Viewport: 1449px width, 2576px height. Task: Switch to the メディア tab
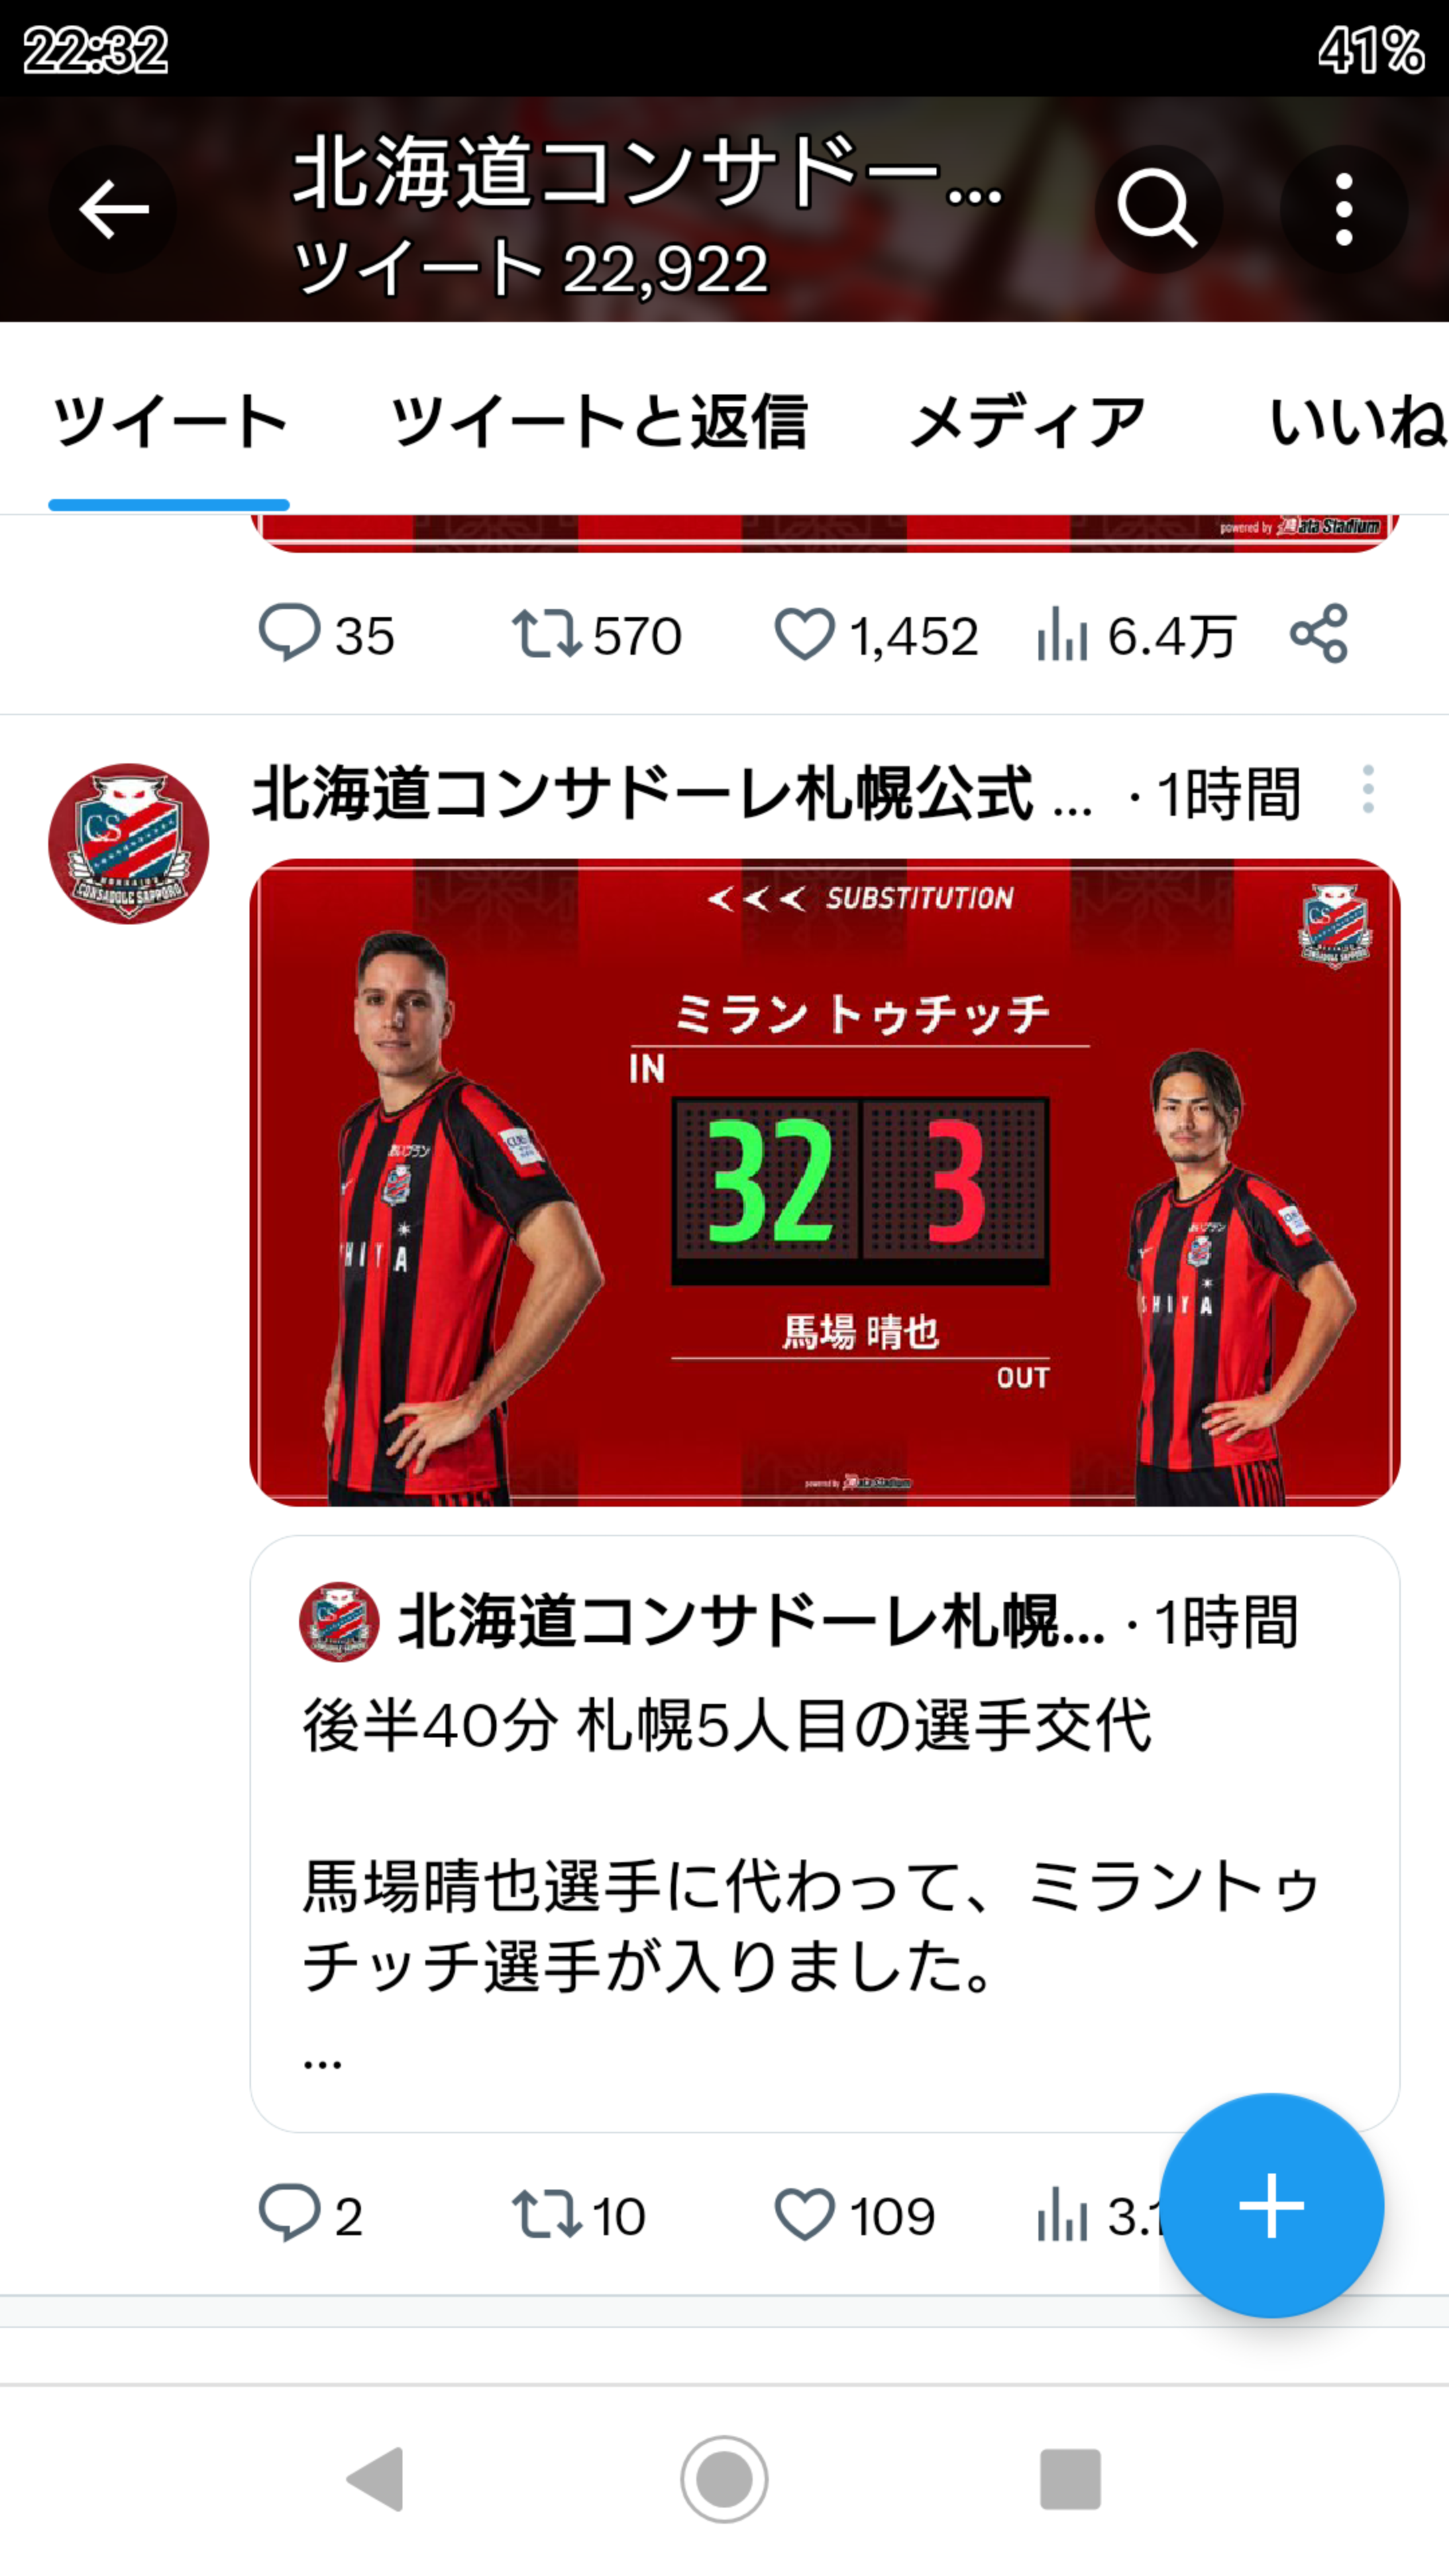pyautogui.click(x=1027, y=421)
